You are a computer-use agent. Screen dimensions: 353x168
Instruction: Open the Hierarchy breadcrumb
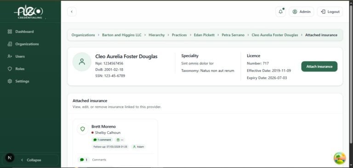[x=156, y=35]
